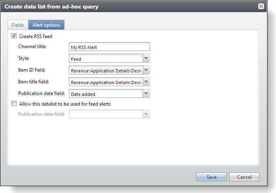Click the empty disabled Publication date box
The image size is (276, 193).
pyautogui.click(x=106, y=115)
